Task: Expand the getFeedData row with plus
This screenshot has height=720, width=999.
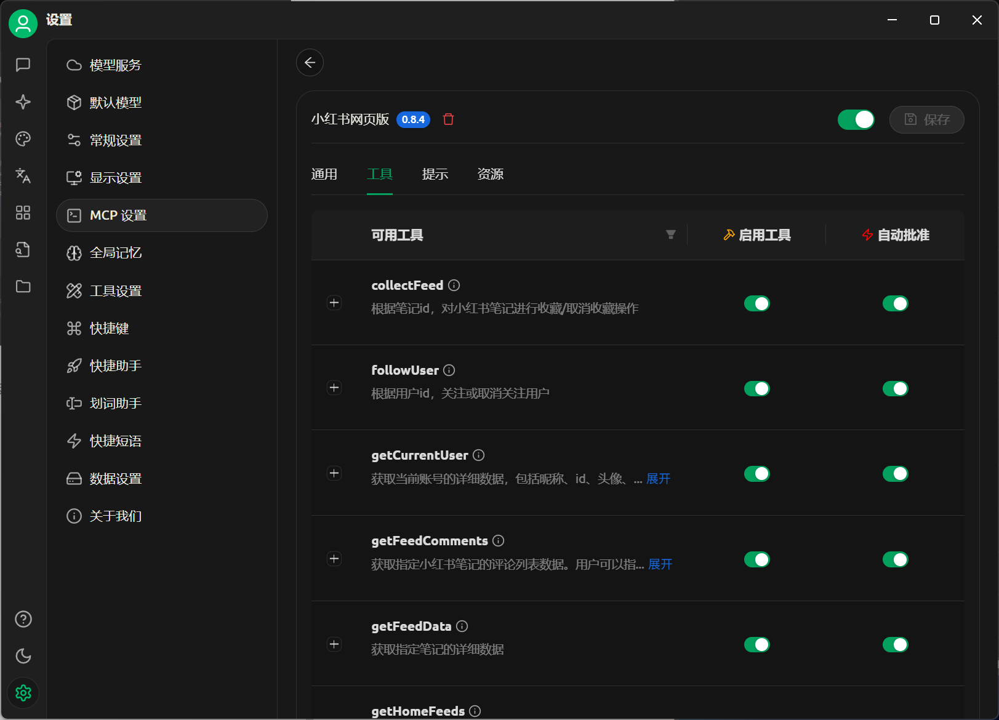Action: coord(334,644)
